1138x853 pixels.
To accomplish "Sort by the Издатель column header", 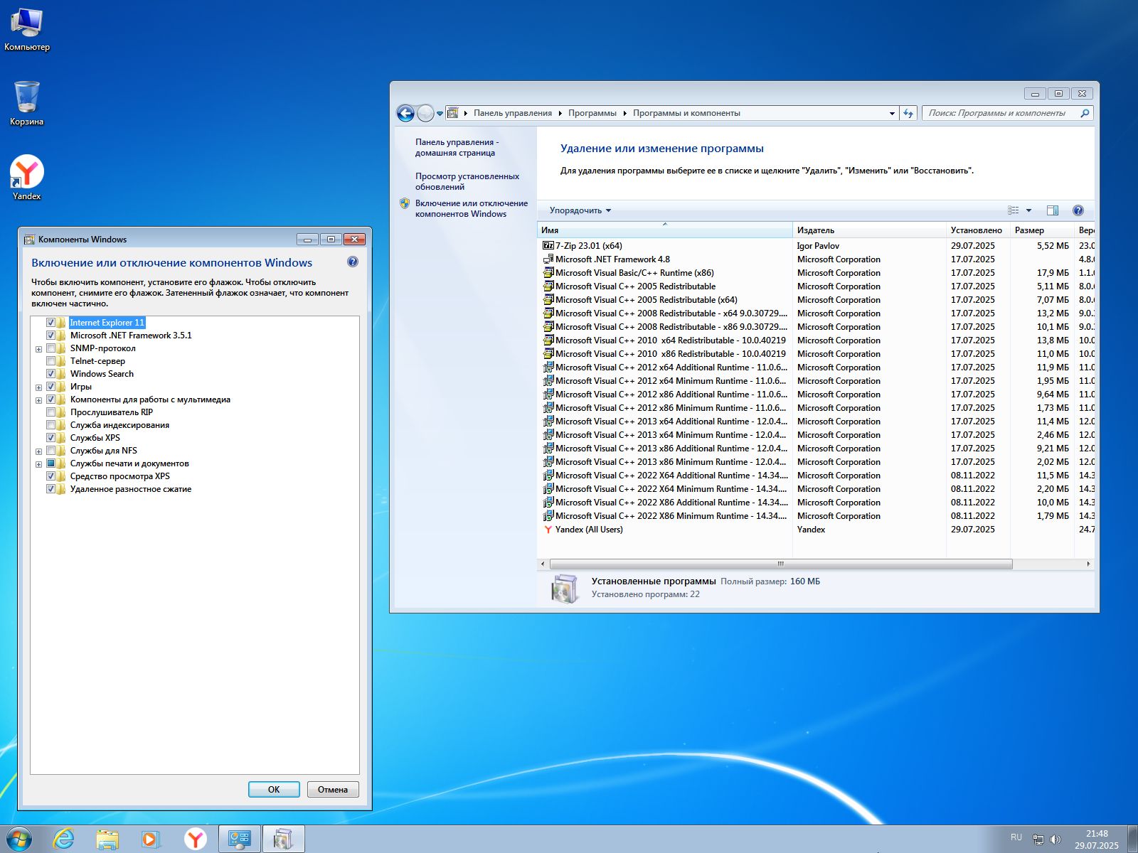I will [x=869, y=230].
